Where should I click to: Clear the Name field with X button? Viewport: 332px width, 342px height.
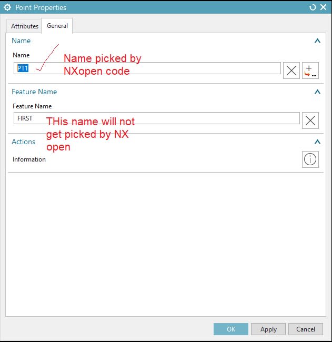pyautogui.click(x=291, y=71)
